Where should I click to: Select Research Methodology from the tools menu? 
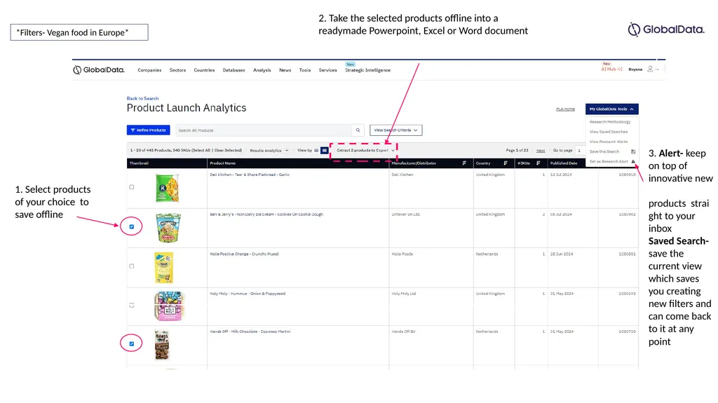coord(610,122)
